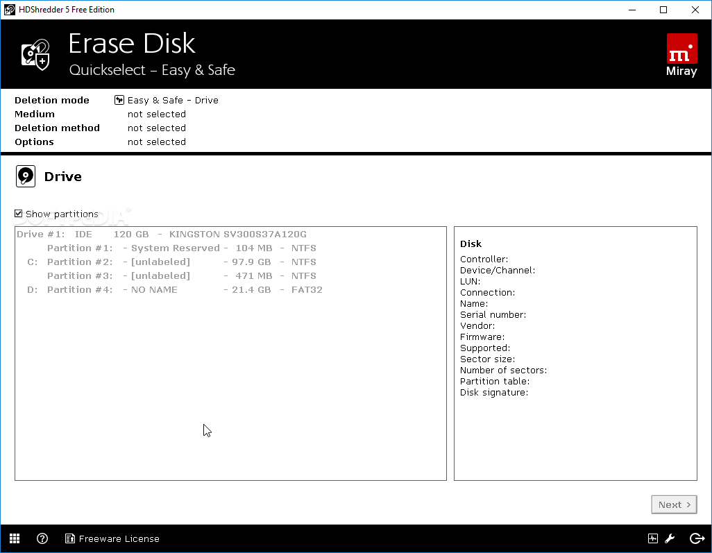Click the Device/Channel field label

click(x=498, y=270)
